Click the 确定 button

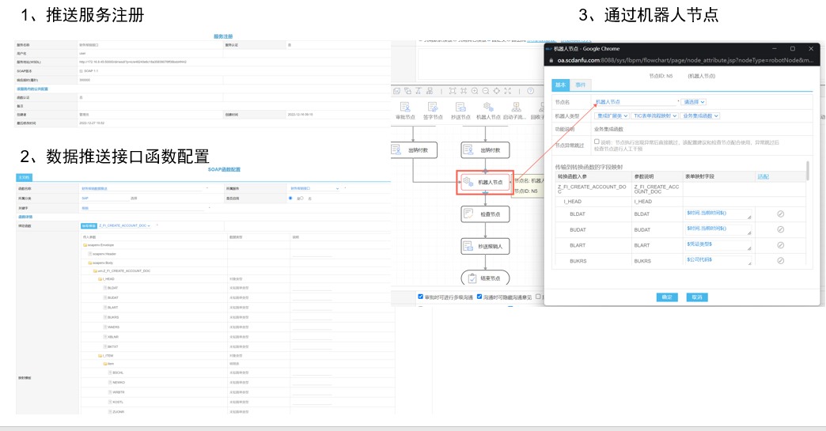[667, 297]
